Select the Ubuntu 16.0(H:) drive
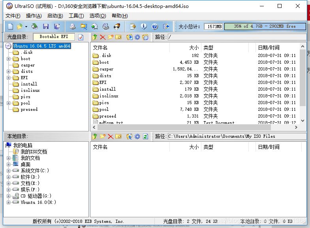Screen dimensions: 310x228 38,202
